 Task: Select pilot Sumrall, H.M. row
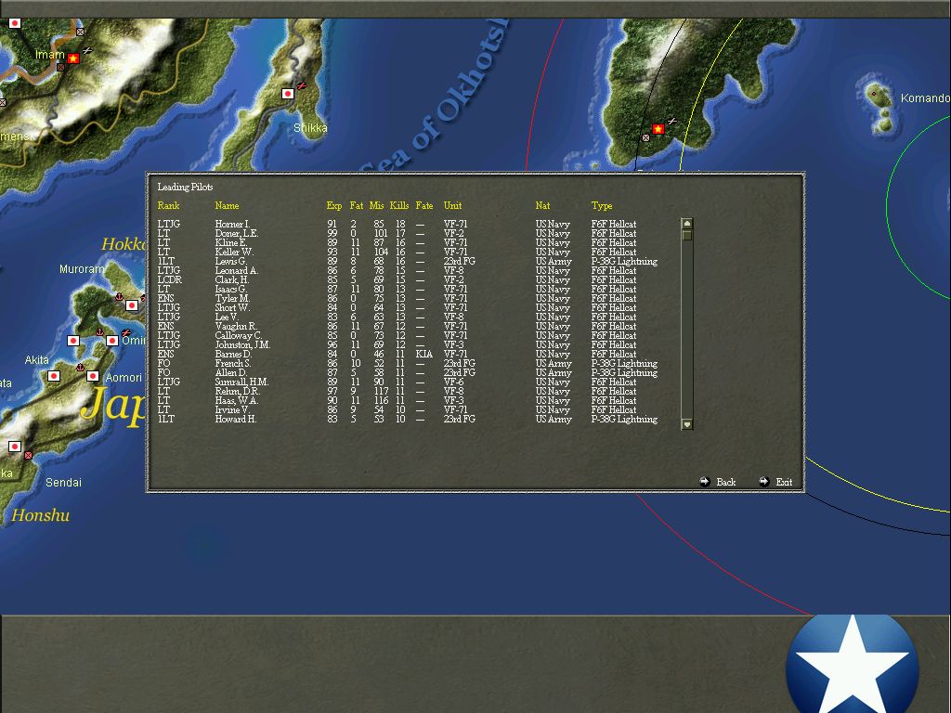(x=408, y=382)
